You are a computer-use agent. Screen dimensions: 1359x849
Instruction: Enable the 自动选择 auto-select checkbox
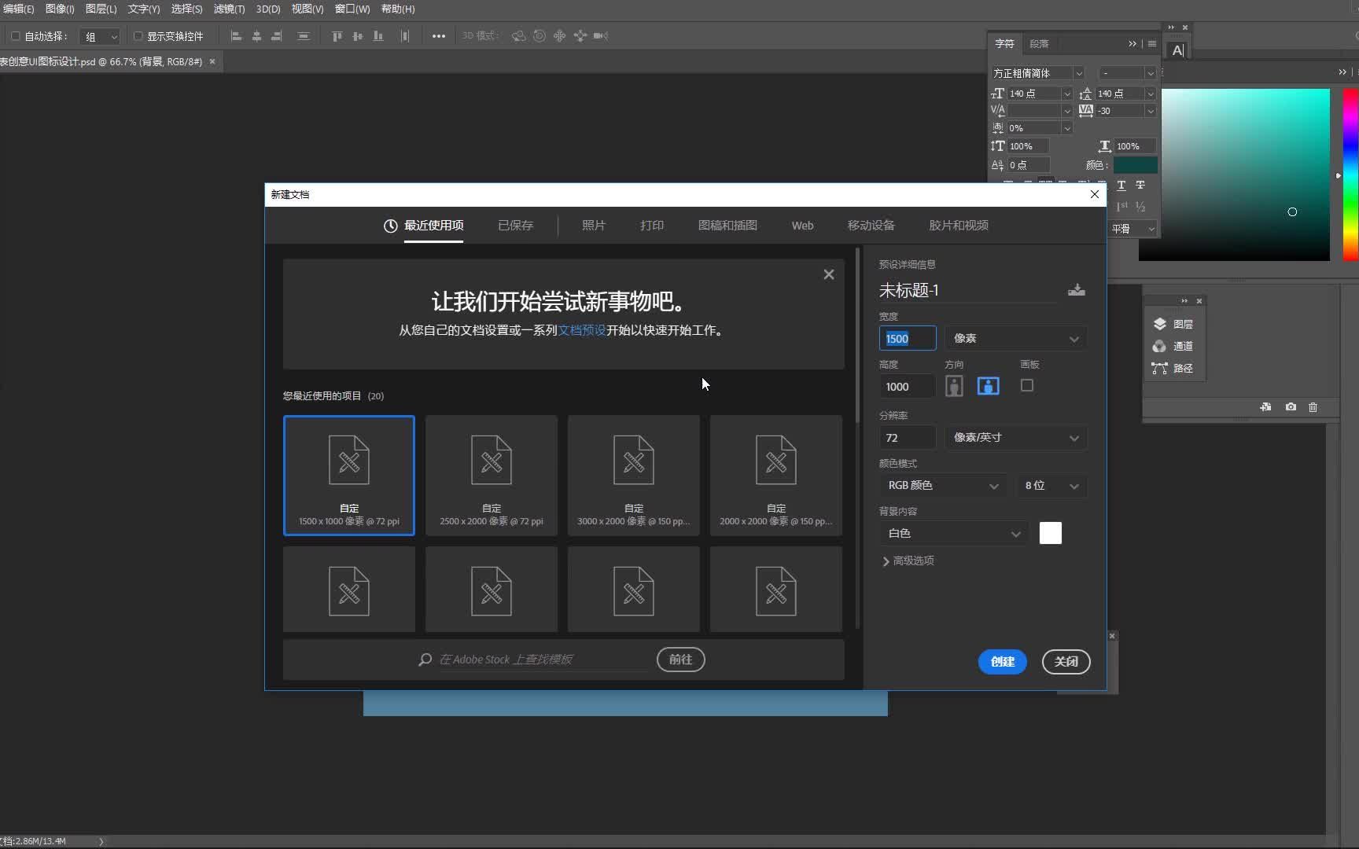coord(15,36)
